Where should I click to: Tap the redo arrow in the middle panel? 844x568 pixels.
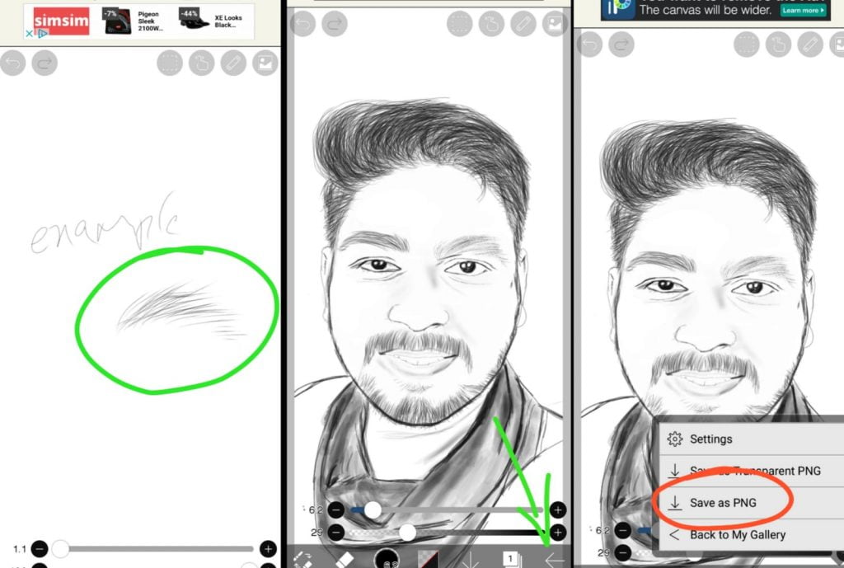click(x=335, y=24)
